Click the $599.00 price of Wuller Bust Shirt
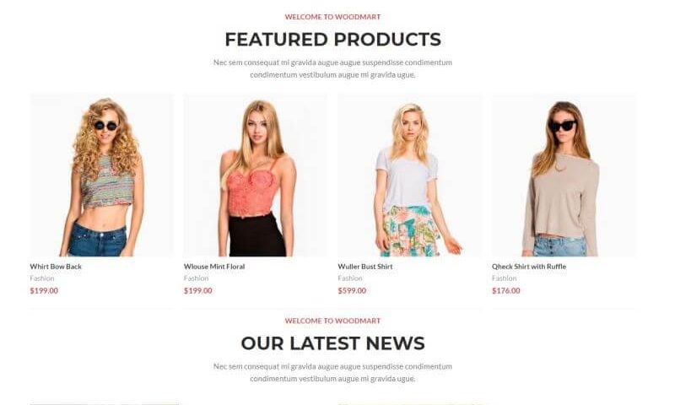675x405 pixels. pos(352,290)
